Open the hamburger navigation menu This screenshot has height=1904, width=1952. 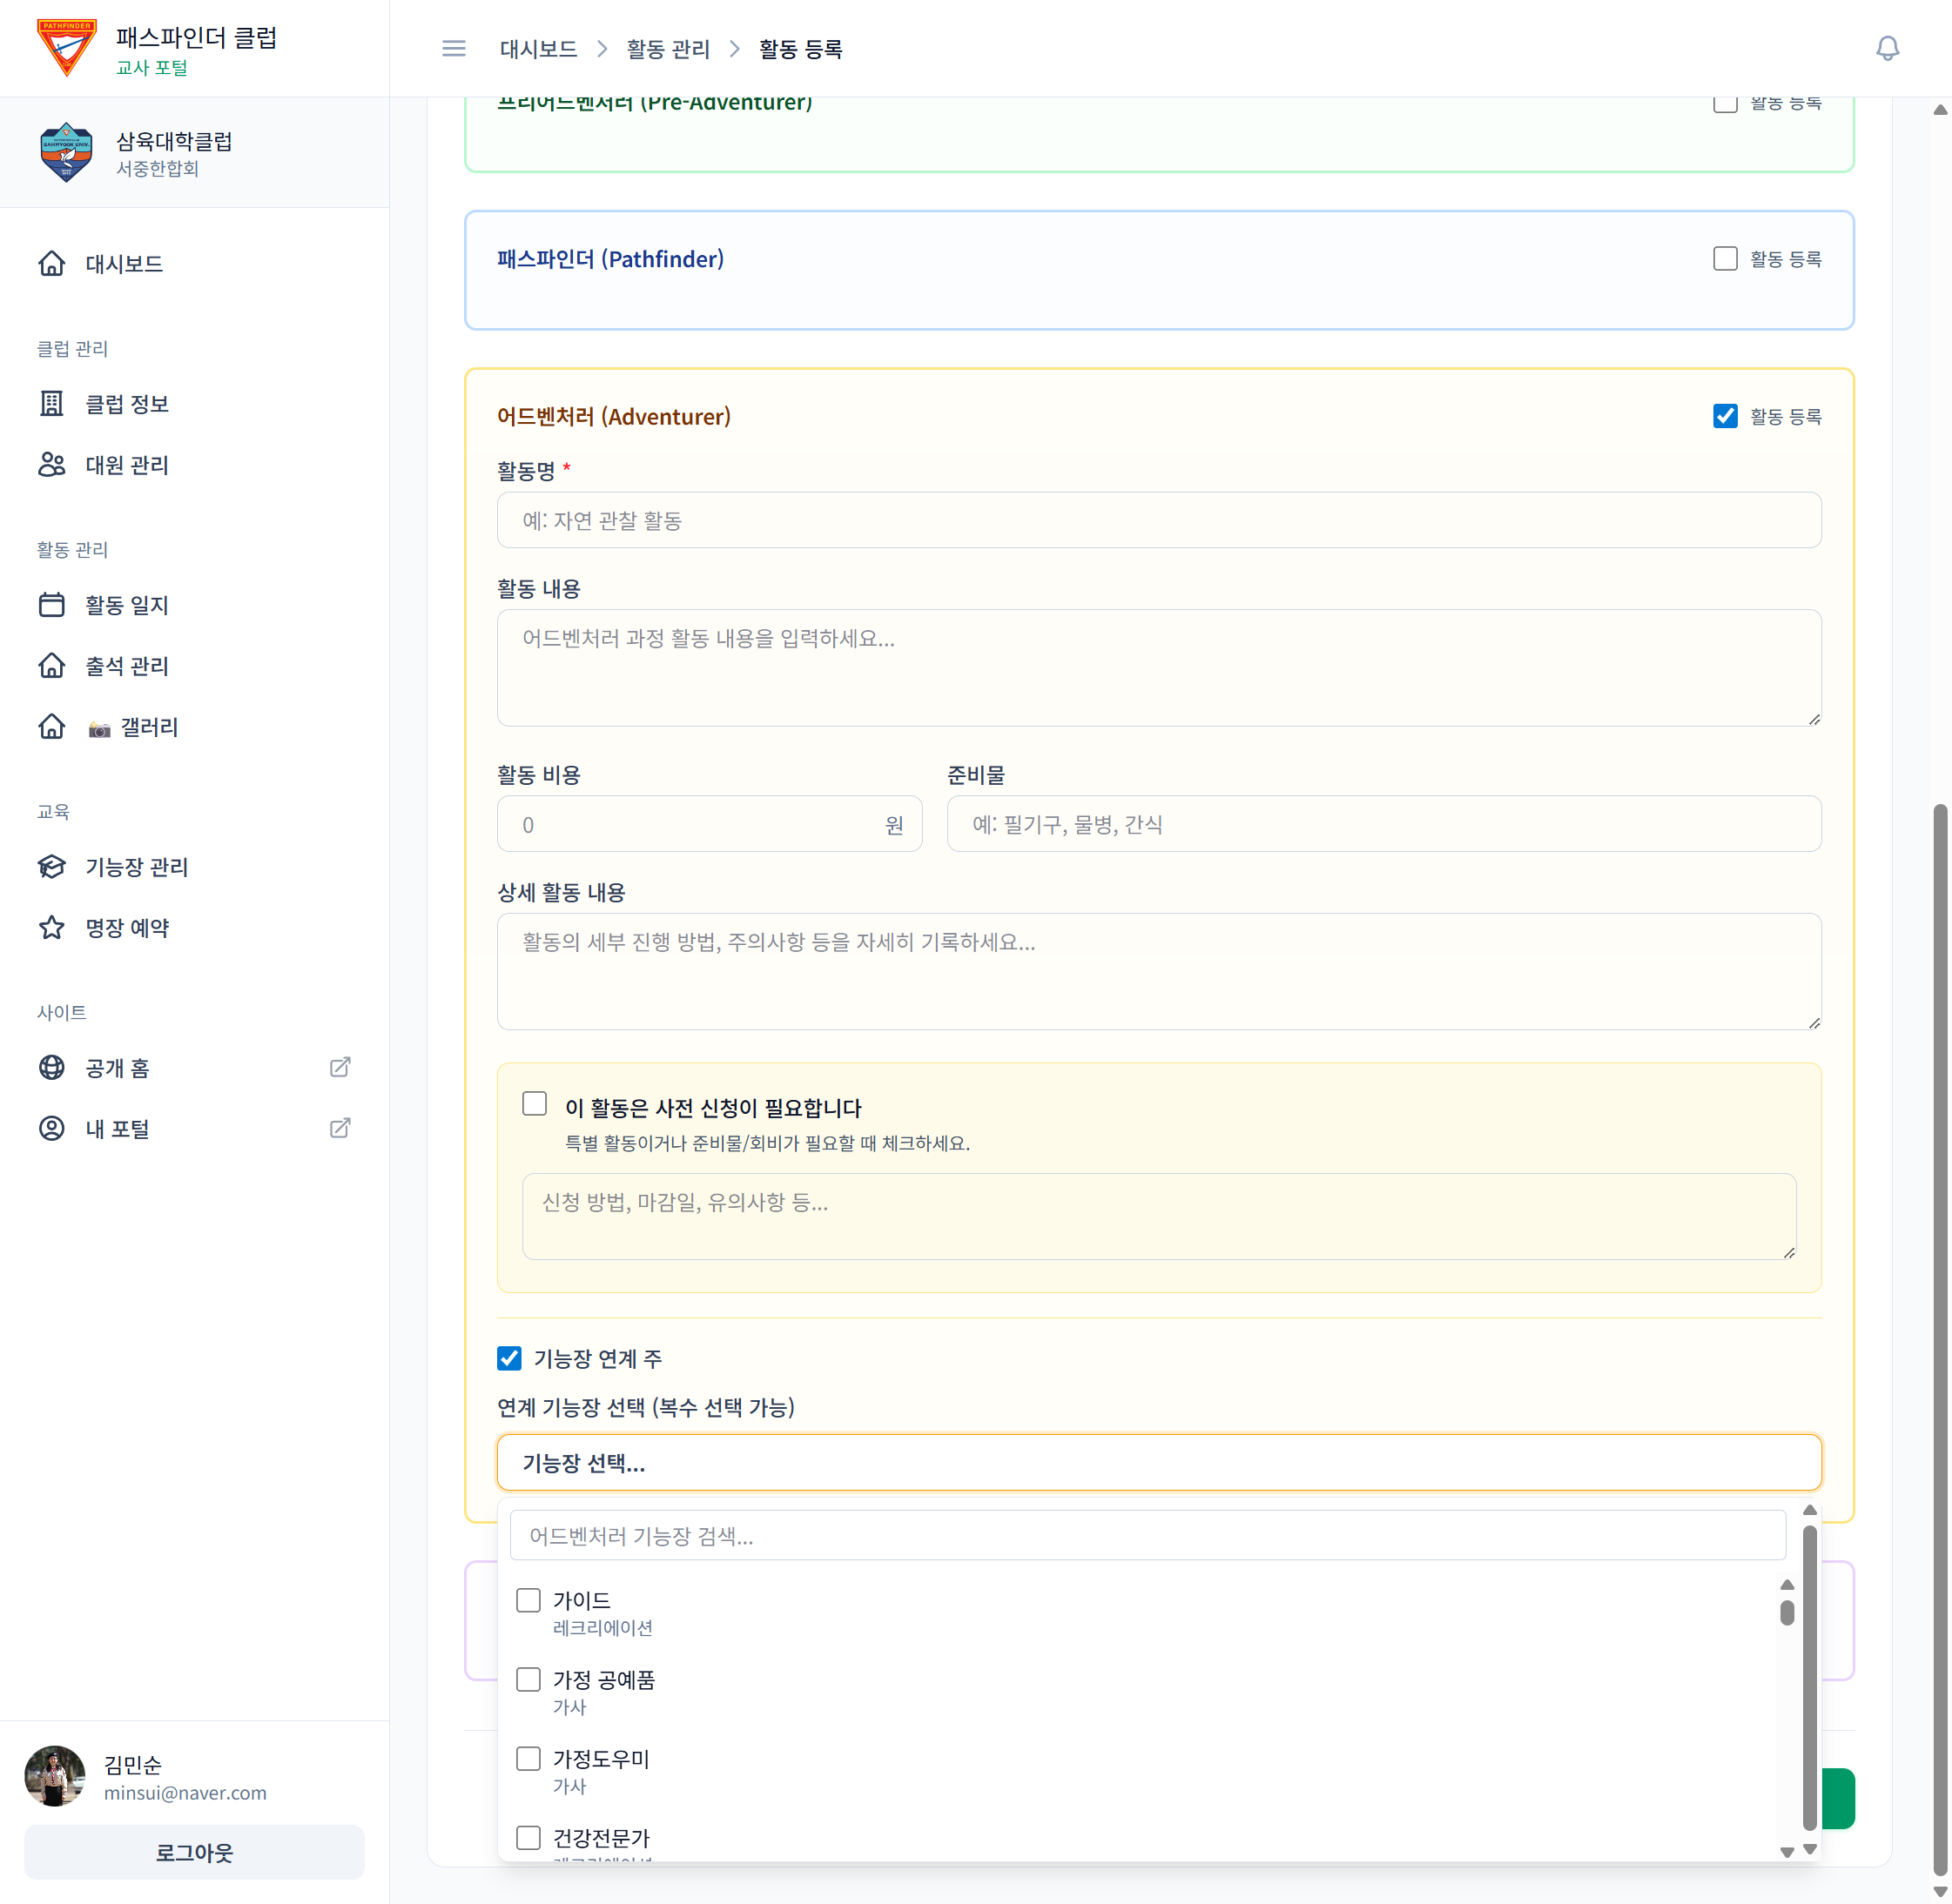pos(454,48)
